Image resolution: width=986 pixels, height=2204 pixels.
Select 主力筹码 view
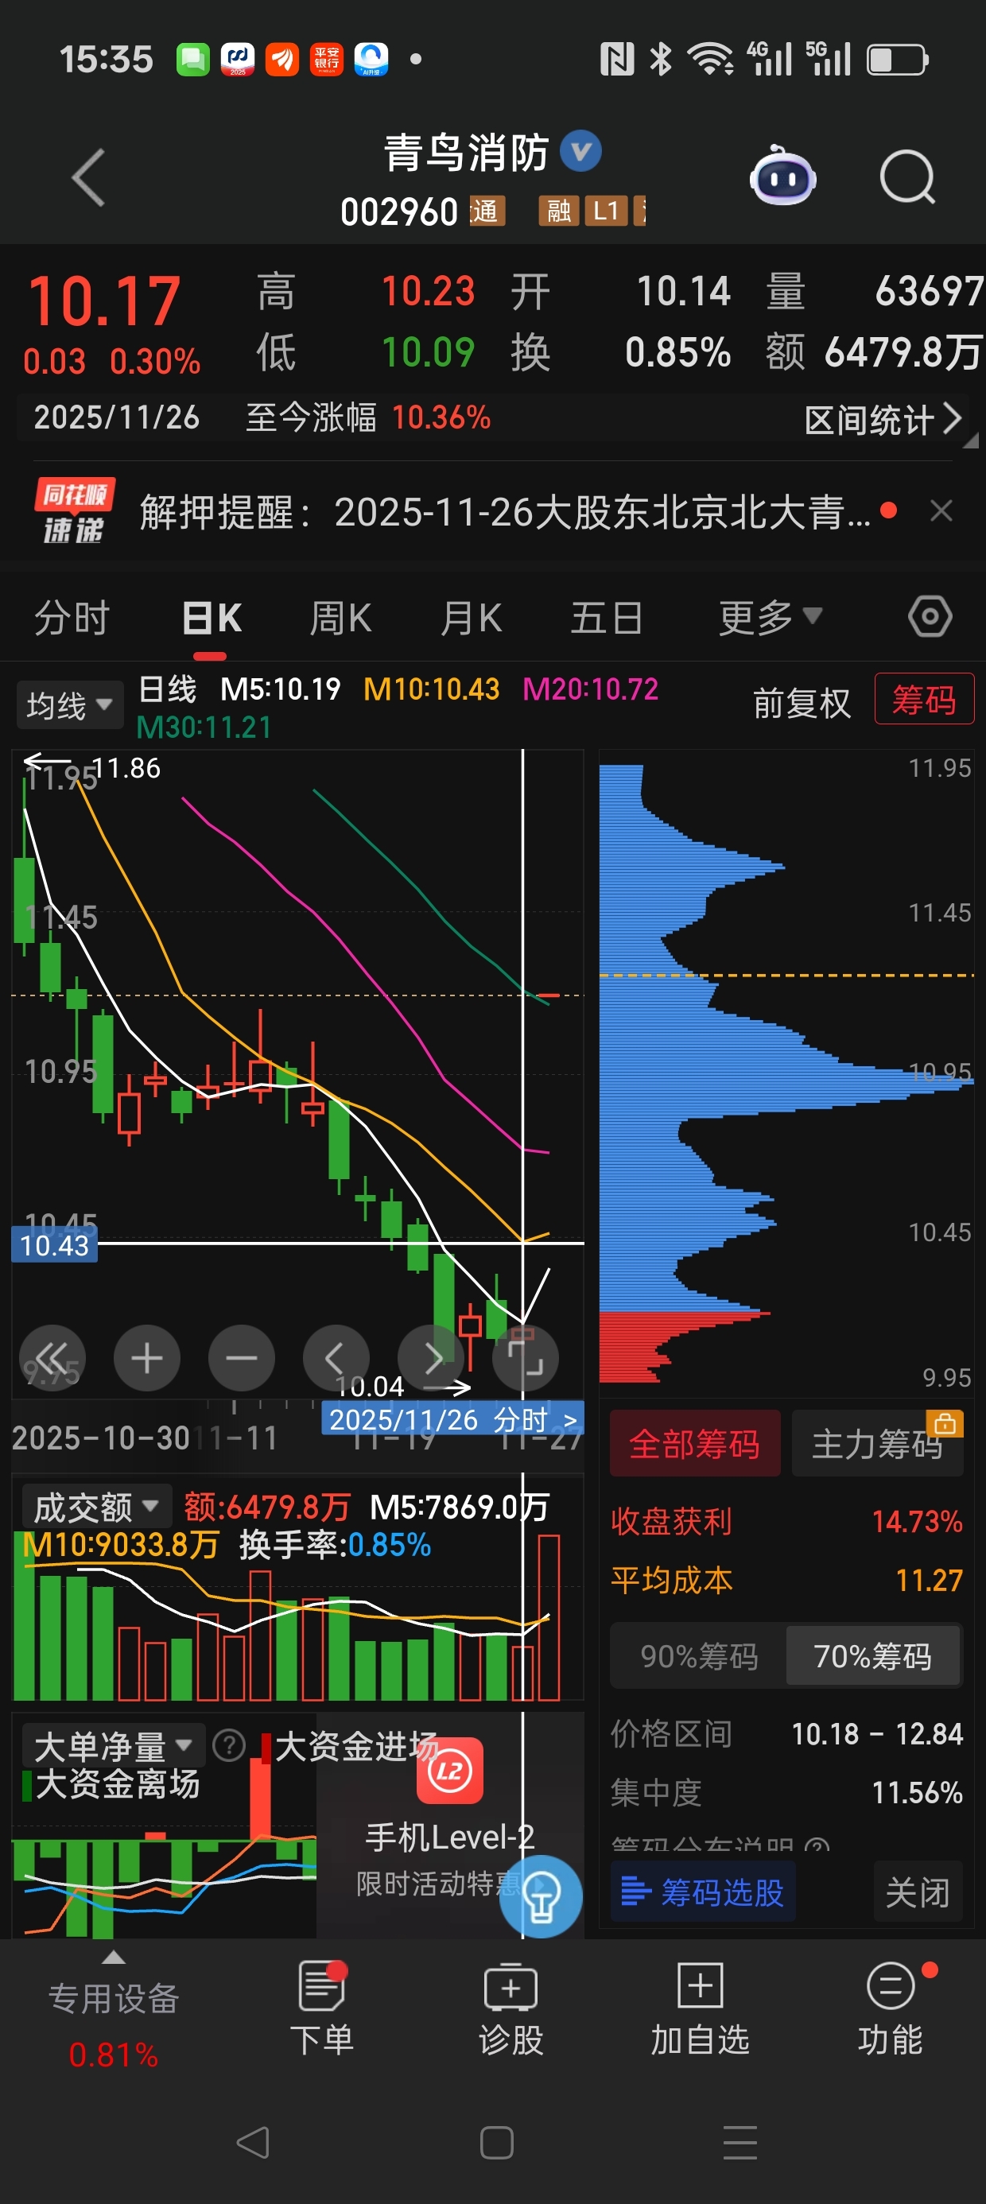(877, 1443)
